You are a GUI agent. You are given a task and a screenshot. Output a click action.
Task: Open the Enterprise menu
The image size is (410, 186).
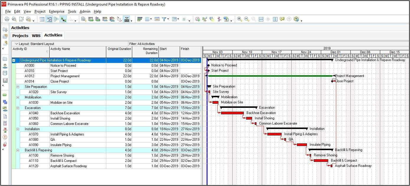56,11
